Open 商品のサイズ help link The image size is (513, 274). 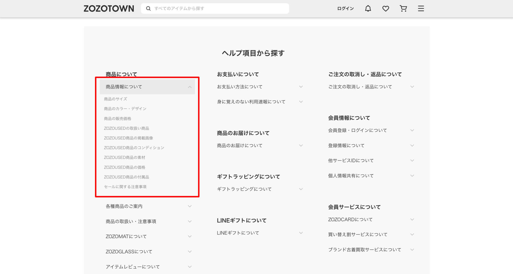tap(115, 99)
